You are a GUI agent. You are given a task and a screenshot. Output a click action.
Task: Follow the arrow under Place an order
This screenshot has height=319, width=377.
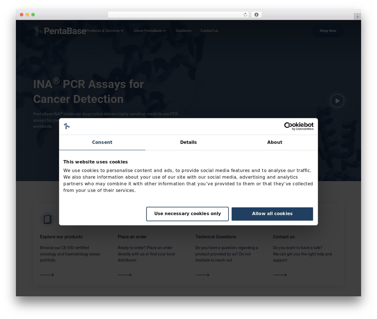(x=125, y=275)
